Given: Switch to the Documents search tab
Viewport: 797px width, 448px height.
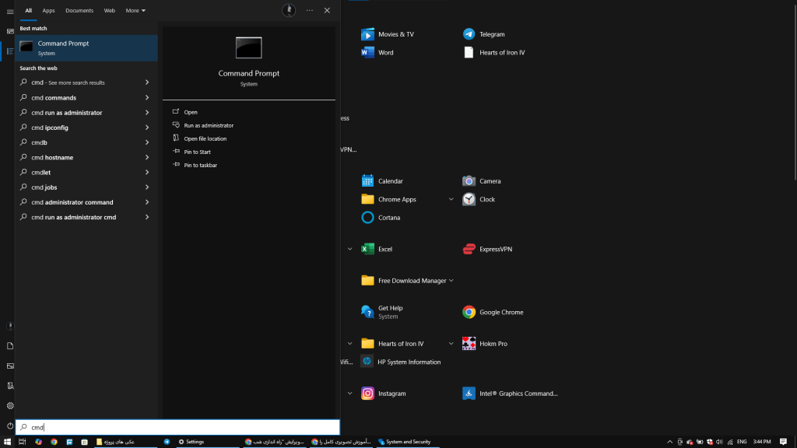Looking at the screenshot, I should pyautogui.click(x=79, y=11).
